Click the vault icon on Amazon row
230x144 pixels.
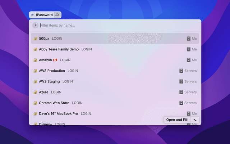(x=188, y=60)
